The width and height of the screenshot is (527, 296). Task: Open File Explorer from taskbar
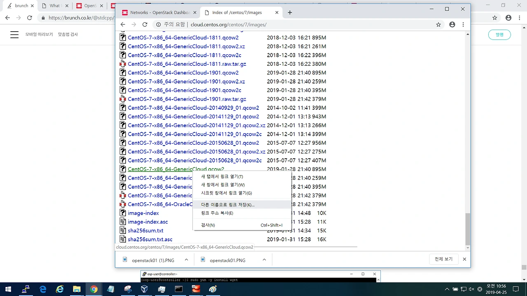click(77, 289)
